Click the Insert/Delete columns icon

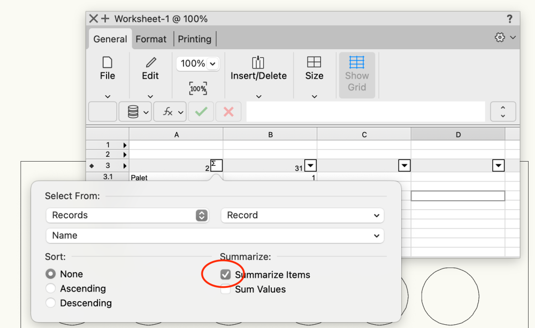(x=258, y=63)
